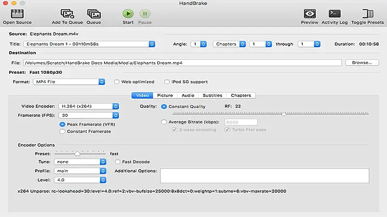387x217 pixels.
Task: Click the RF quality slider handle
Action: click(284, 114)
